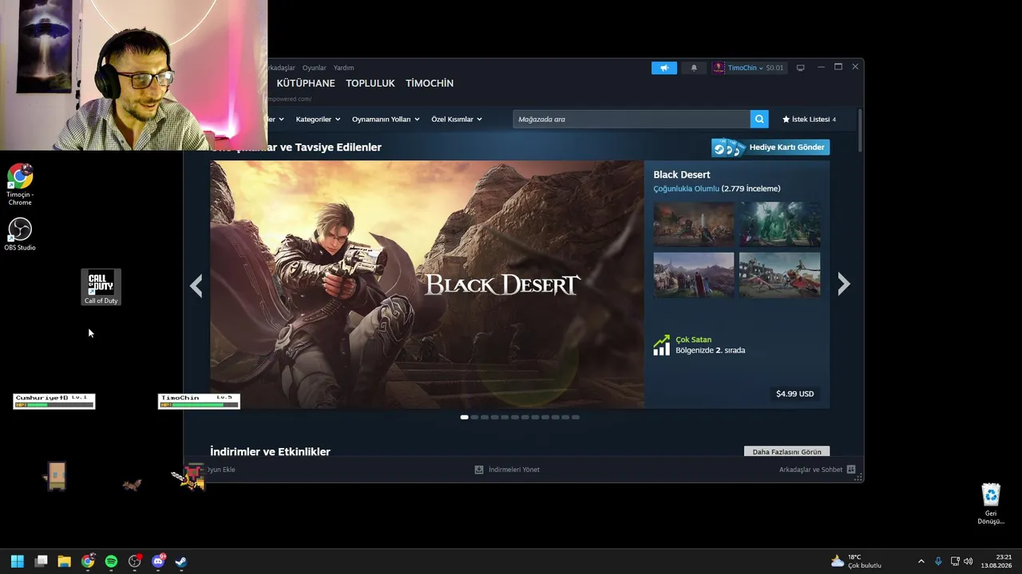
Task: Open Spotify from the taskbar
Action: pyautogui.click(x=111, y=561)
